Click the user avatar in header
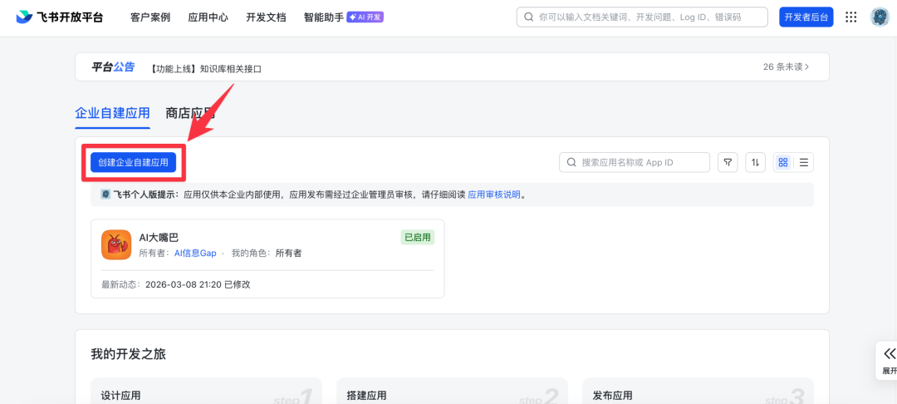This screenshot has width=897, height=404. 880,17
